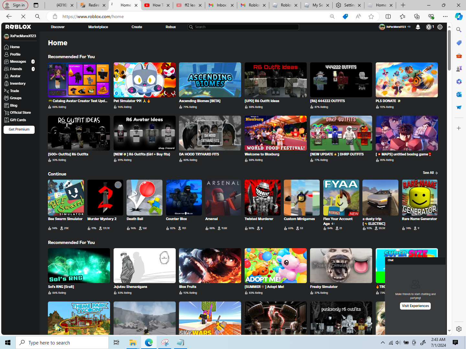Open Marketplace in the Roblox top menu
Viewport: 466px width, 349px height.
pos(98,27)
